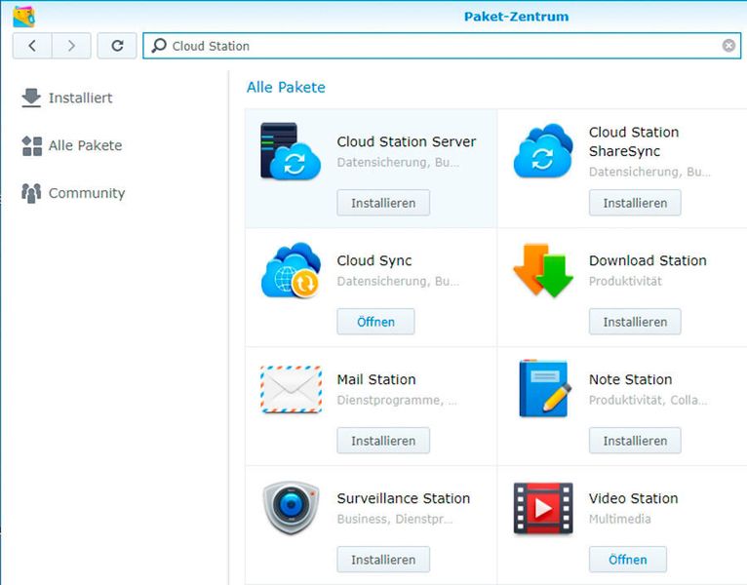Click the Cloud Station Server title
The height and width of the screenshot is (585, 747).
click(407, 141)
